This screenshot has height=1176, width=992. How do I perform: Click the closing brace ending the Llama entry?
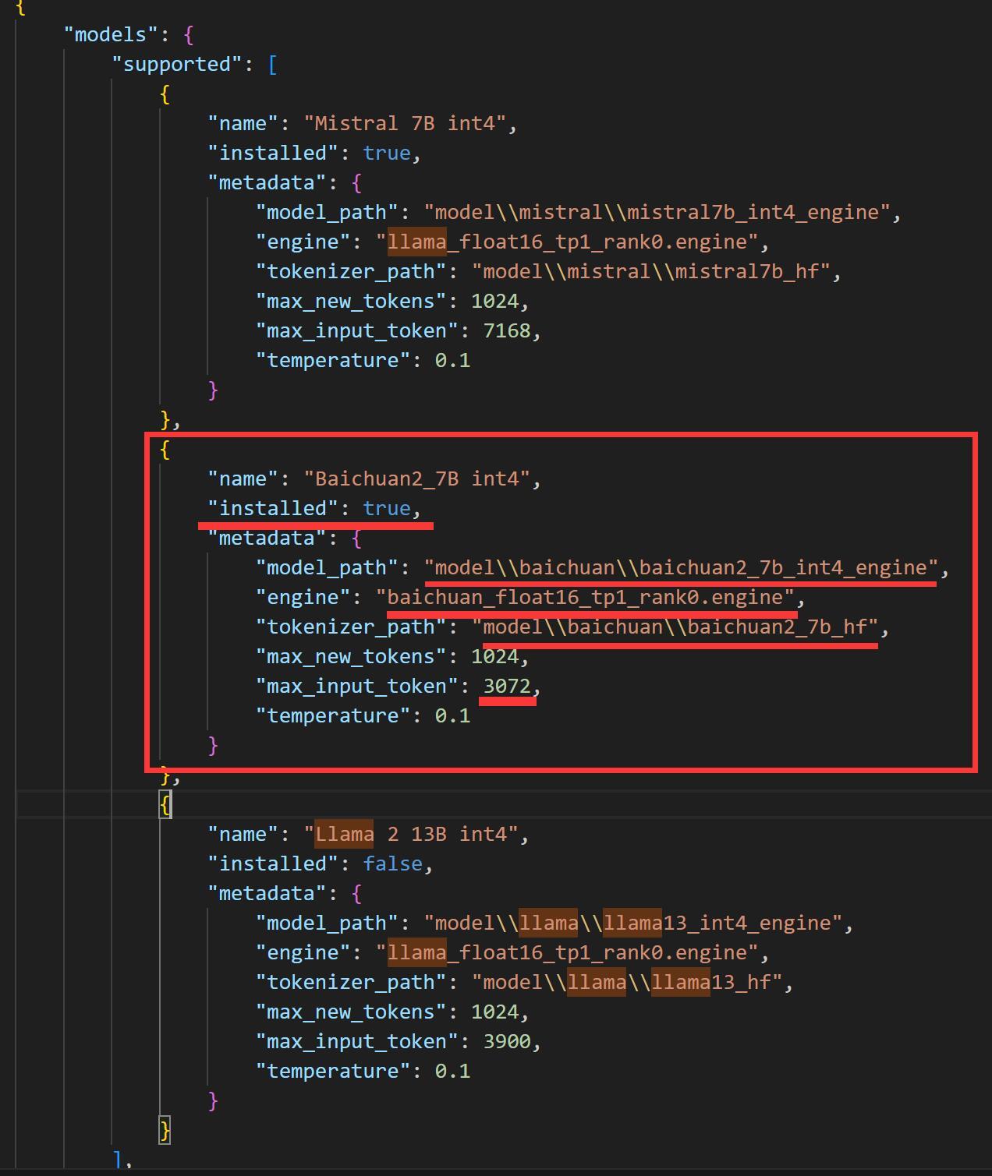pyautogui.click(x=165, y=1130)
